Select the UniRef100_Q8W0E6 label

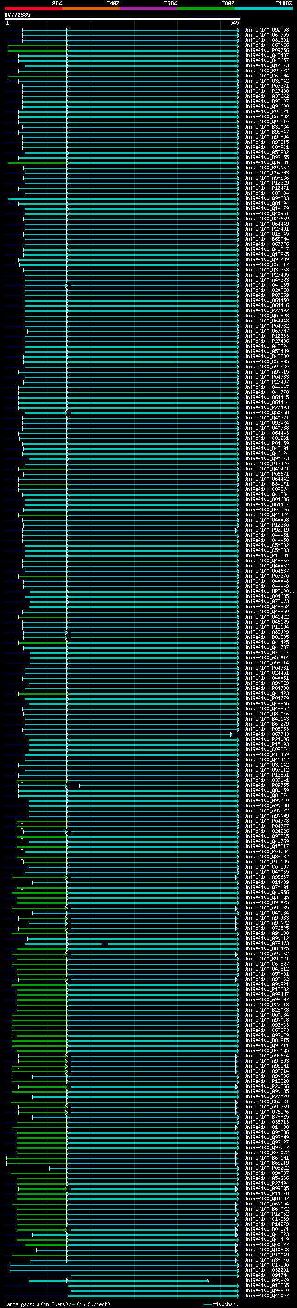click(x=266, y=714)
